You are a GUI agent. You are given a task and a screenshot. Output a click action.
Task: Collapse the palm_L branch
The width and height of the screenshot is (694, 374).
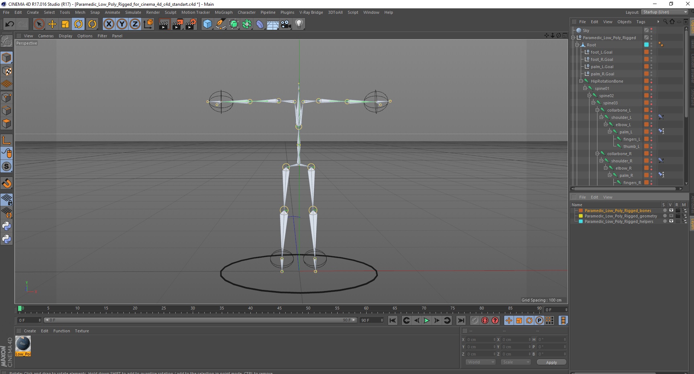[609, 132]
